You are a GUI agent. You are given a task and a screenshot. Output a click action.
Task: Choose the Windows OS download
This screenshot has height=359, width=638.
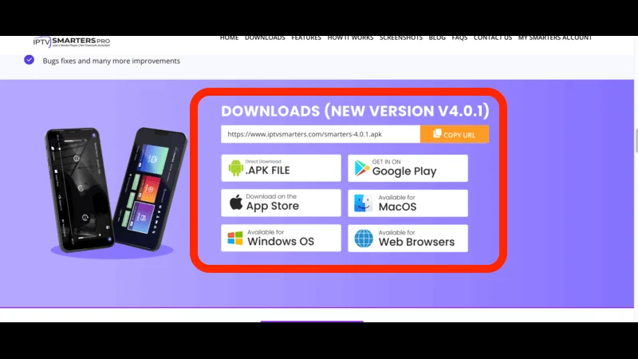[282, 238]
